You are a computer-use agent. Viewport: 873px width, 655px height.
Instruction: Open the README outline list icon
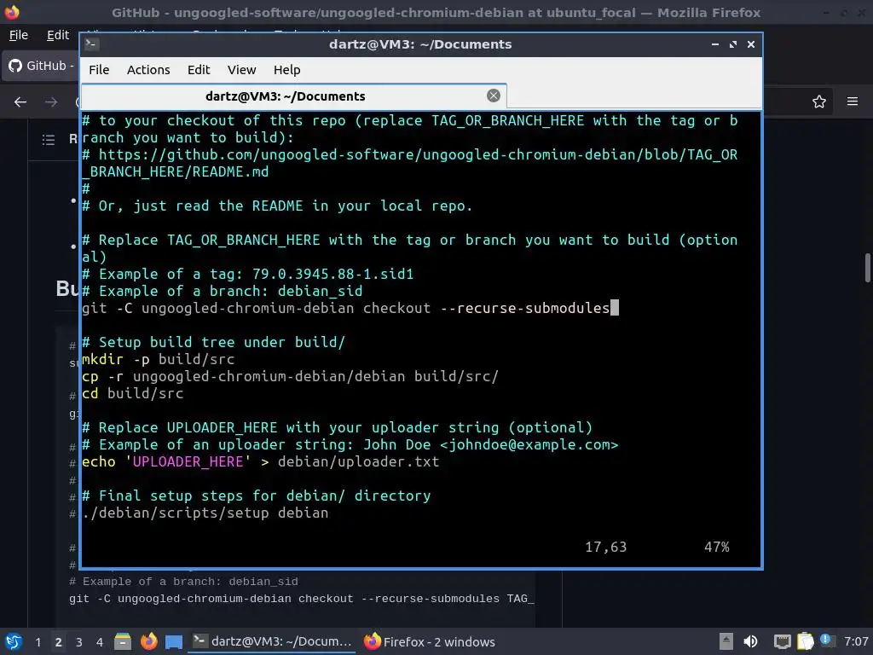point(49,140)
